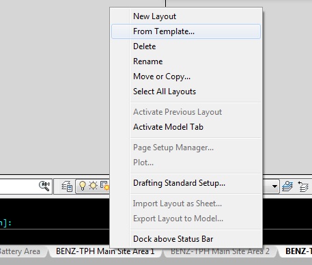Click the make object's layer current icon

(287, 186)
